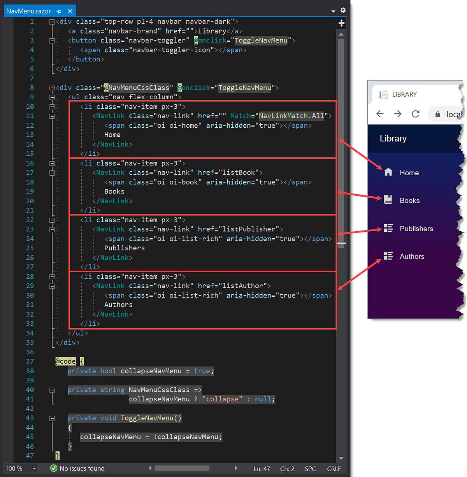Click the browser back arrow
467x477 pixels.
(x=380, y=114)
